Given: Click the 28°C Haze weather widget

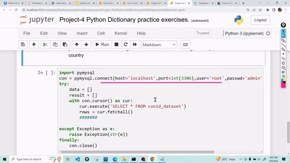Looking at the screenshot, I should tap(226, 159).
